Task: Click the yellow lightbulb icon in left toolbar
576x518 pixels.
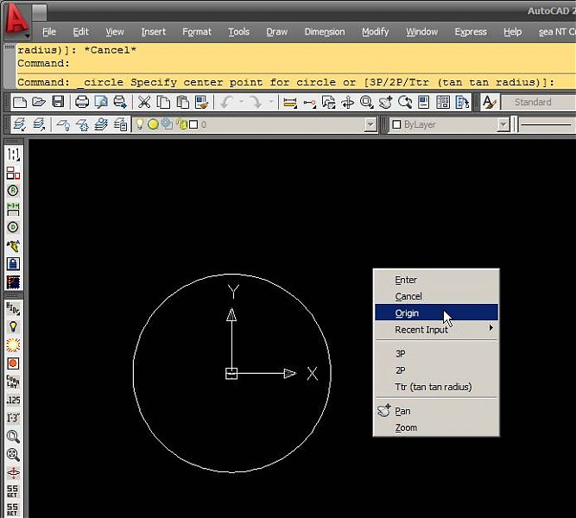Action: click(13, 326)
